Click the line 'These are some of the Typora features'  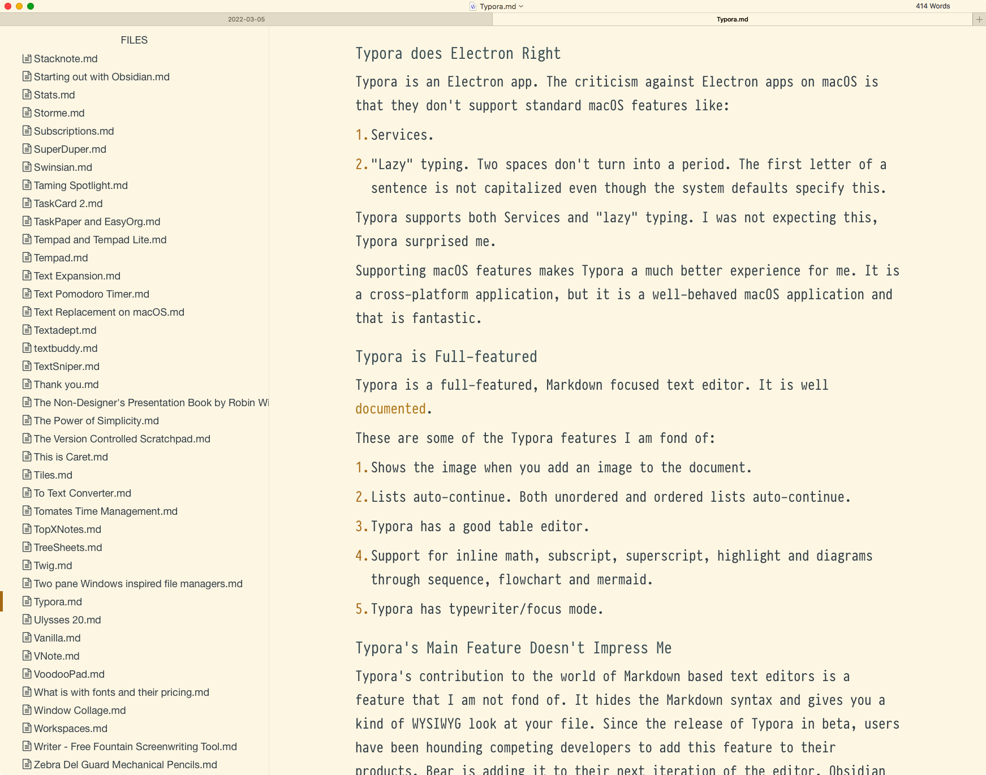[535, 438]
